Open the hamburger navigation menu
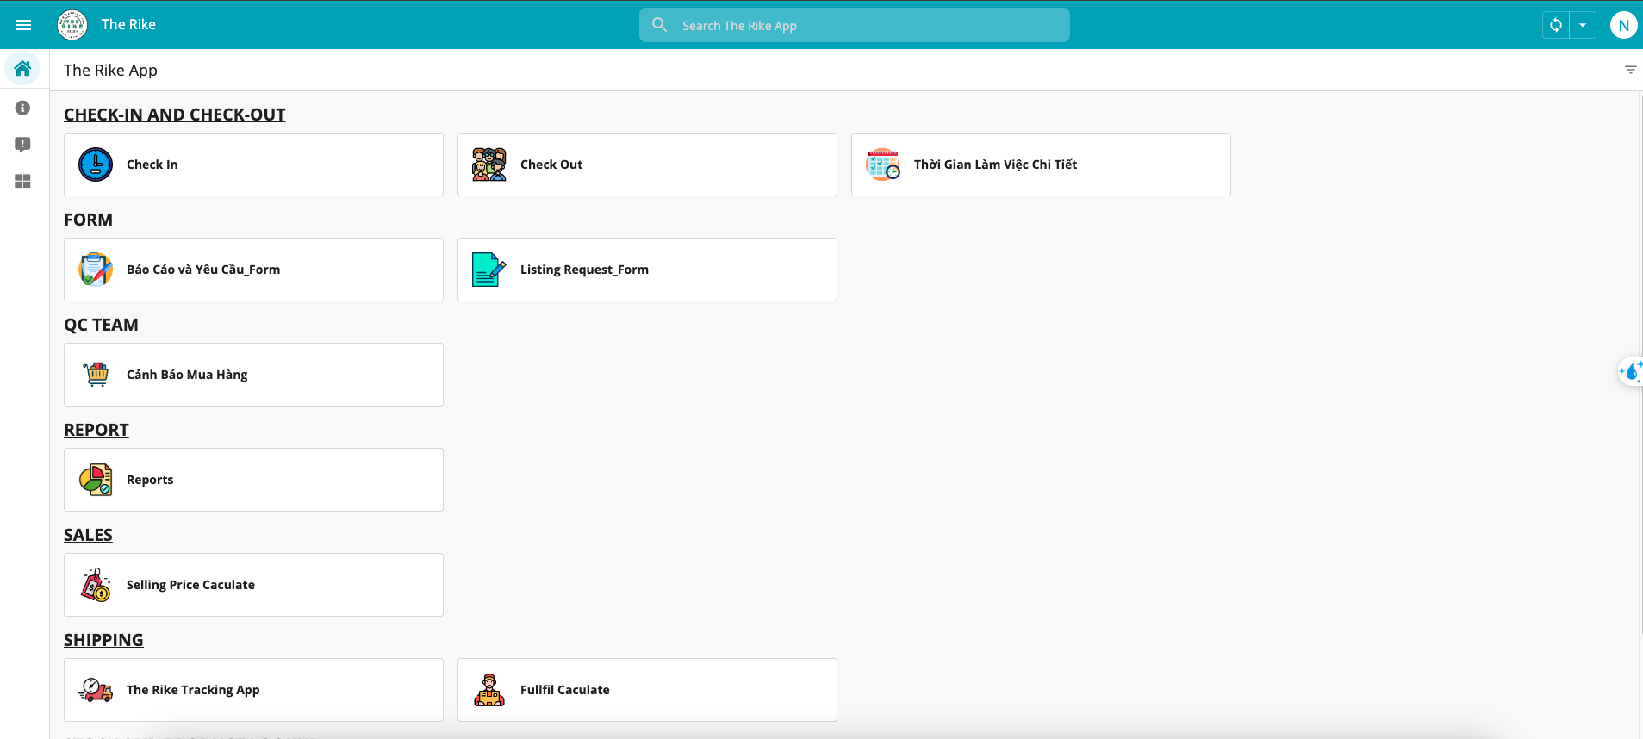 tap(23, 25)
